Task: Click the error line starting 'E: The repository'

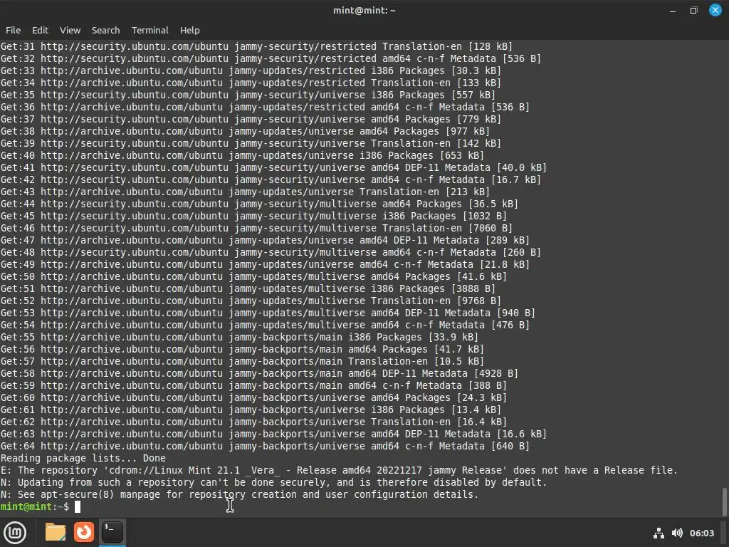Action: [x=339, y=470]
